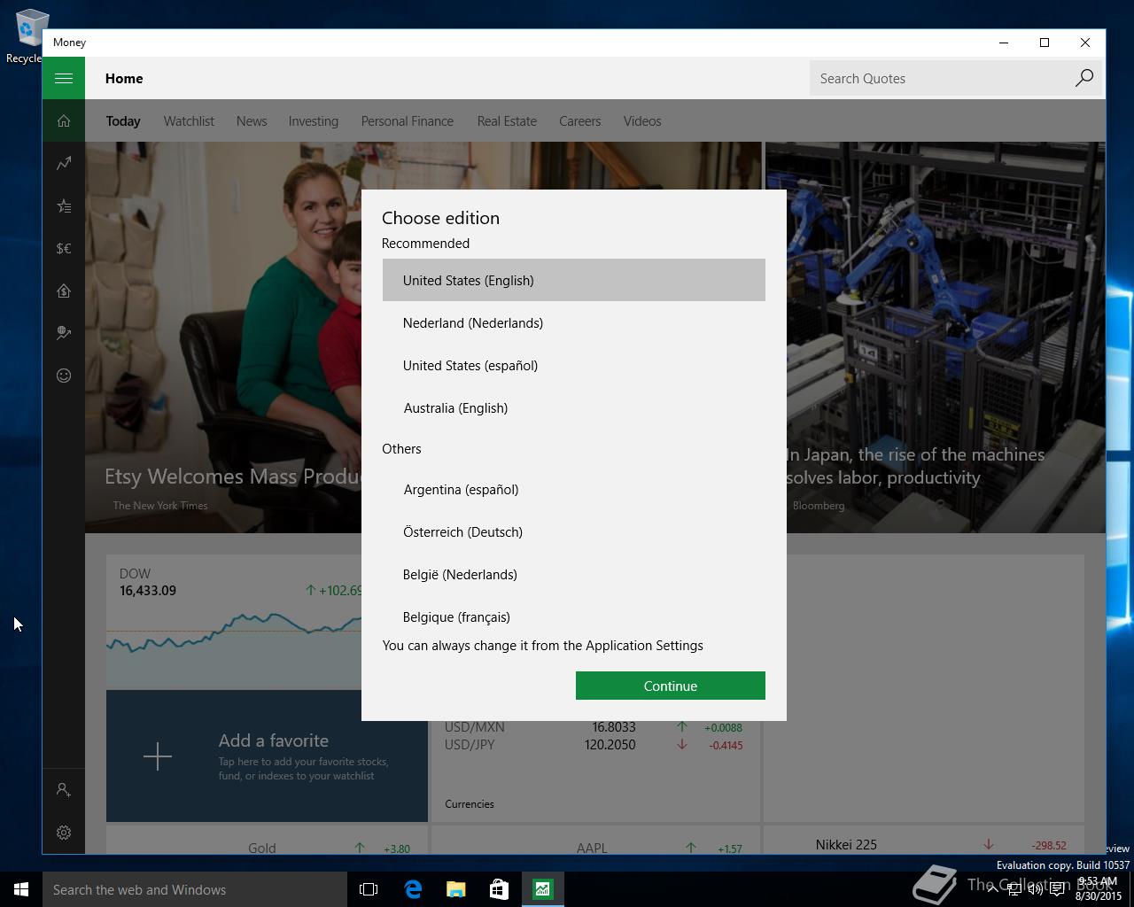Open Windows Start menu
The height and width of the screenshot is (907, 1134).
click(21, 889)
